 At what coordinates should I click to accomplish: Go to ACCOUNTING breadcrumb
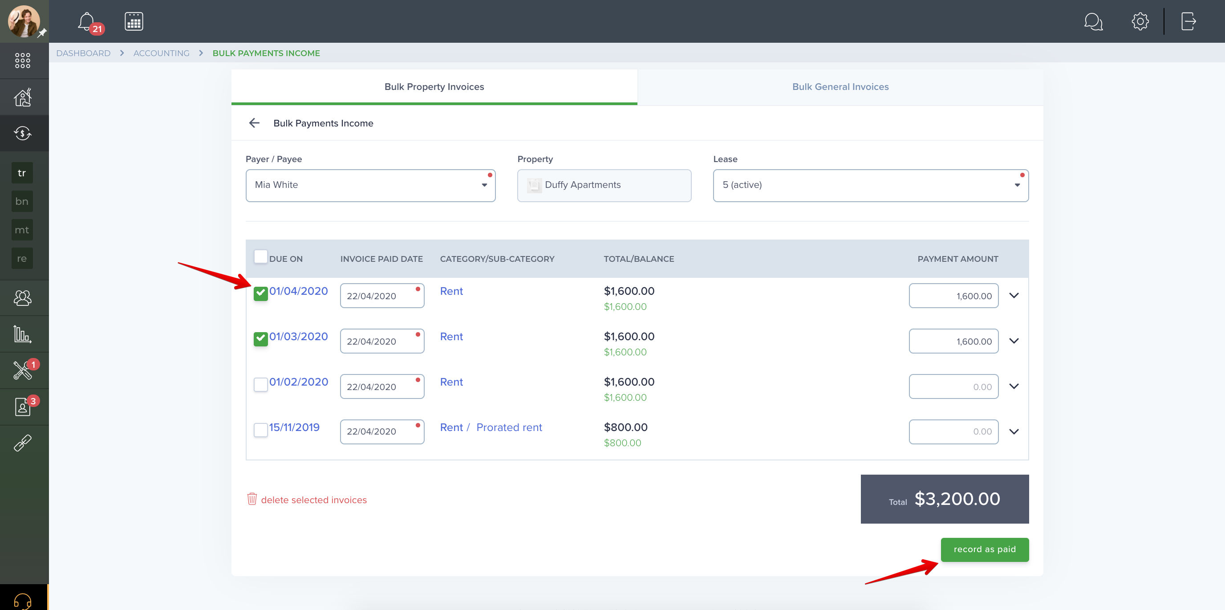pos(161,53)
